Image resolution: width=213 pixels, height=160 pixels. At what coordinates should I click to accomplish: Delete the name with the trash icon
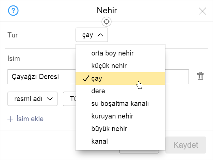pos(200,76)
